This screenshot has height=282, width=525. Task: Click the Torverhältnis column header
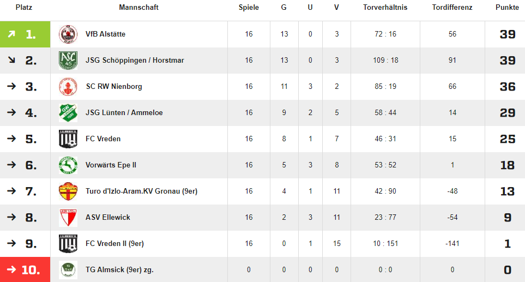[385, 8]
